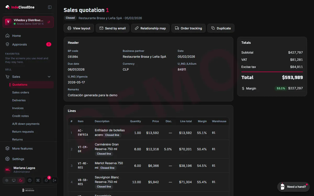Open the Need a hand? assistant
This screenshot has width=314, height=196.
coord(293,187)
